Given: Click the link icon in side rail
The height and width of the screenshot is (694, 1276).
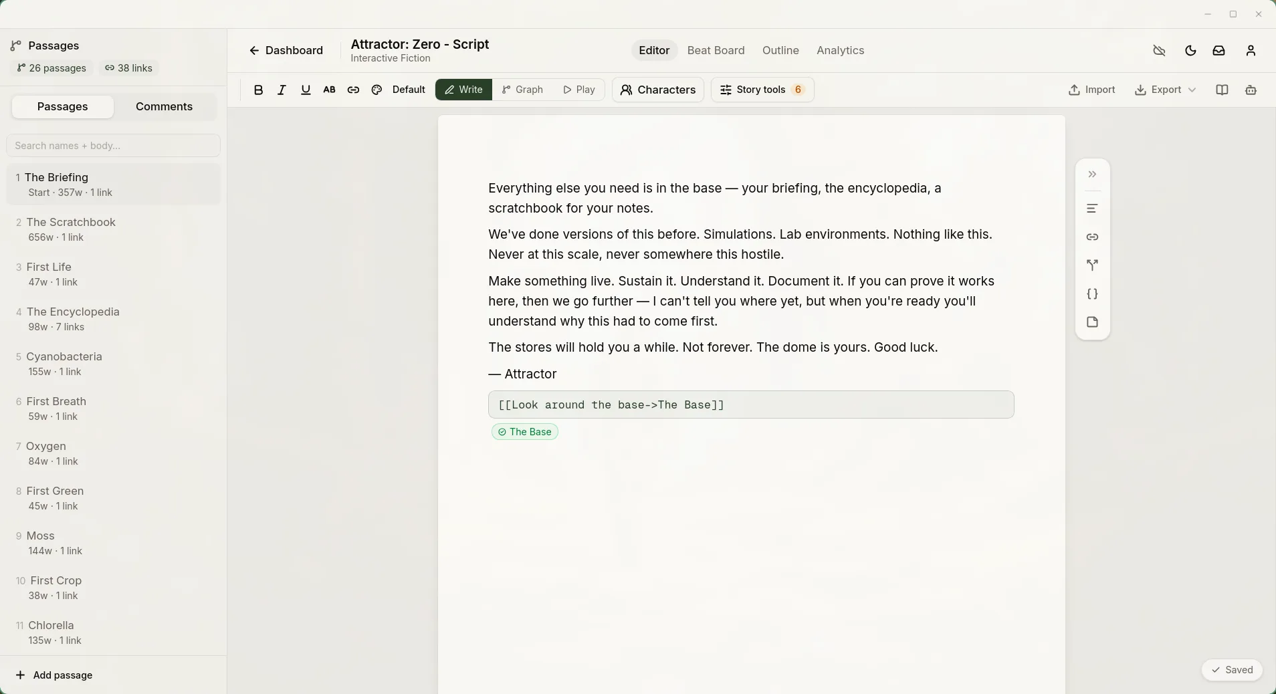Looking at the screenshot, I should pos(1092,237).
